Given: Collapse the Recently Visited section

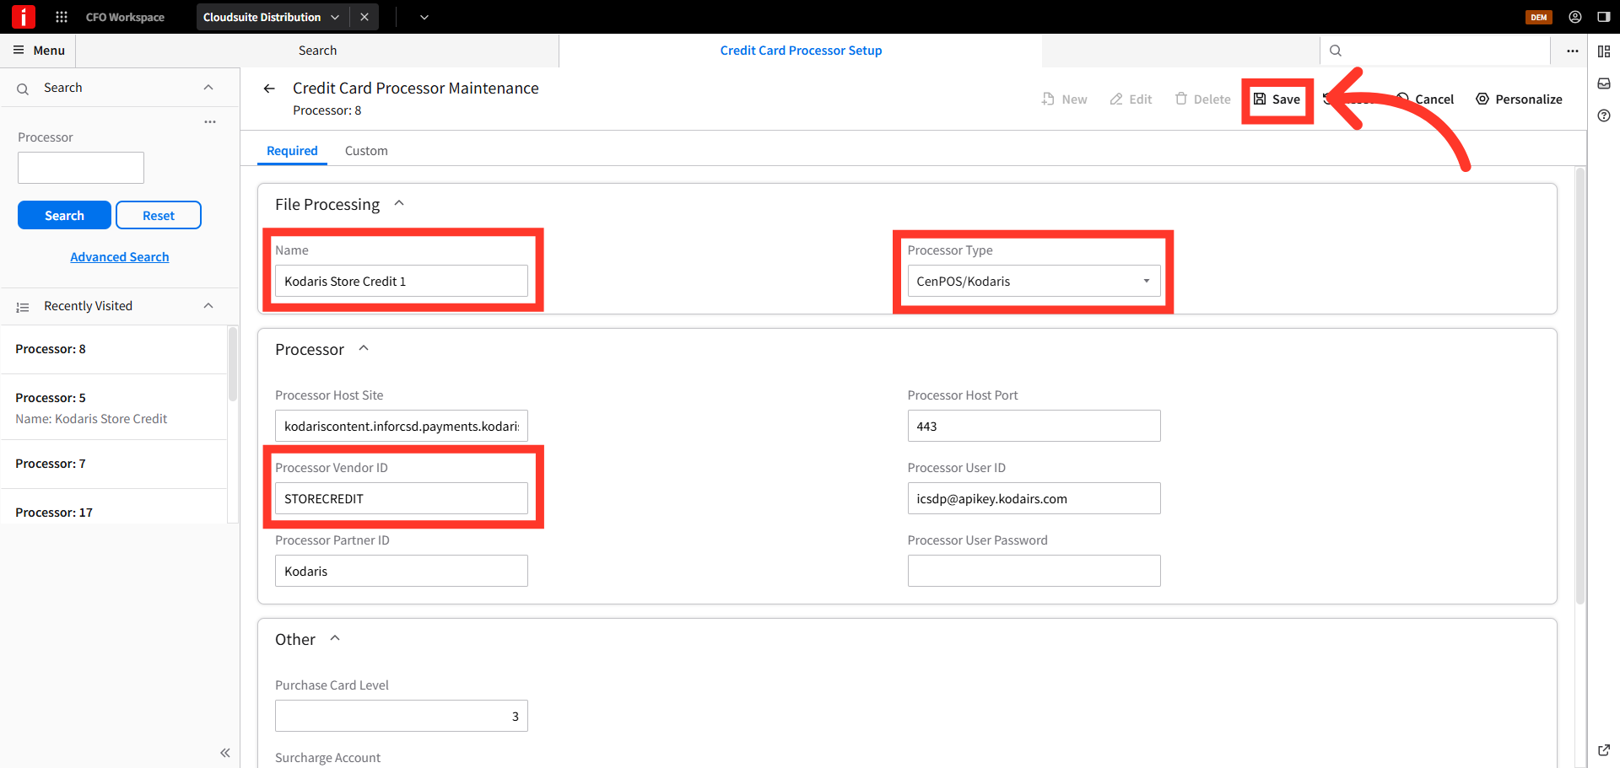Looking at the screenshot, I should tap(208, 306).
